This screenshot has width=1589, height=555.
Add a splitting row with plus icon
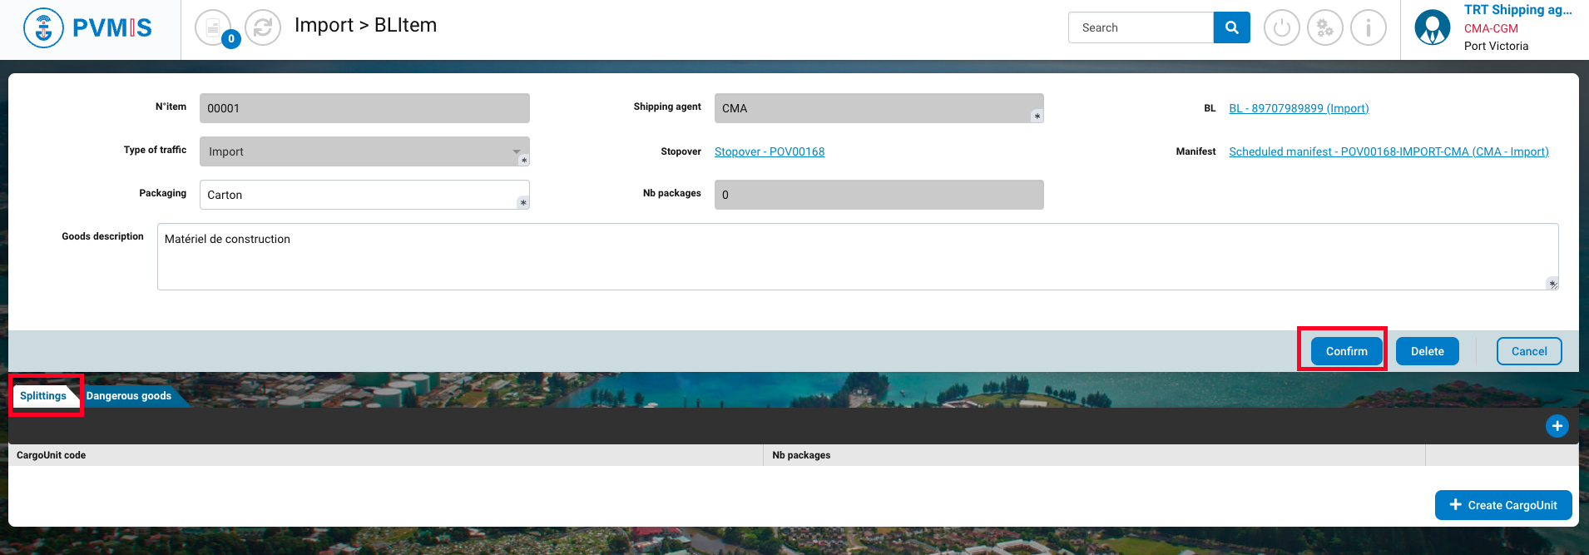tap(1557, 426)
